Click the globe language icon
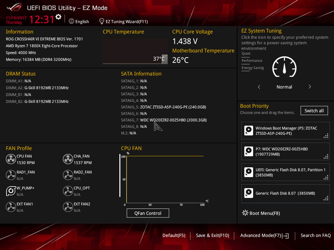Screen dimensions: 334x250 [x=71, y=21]
